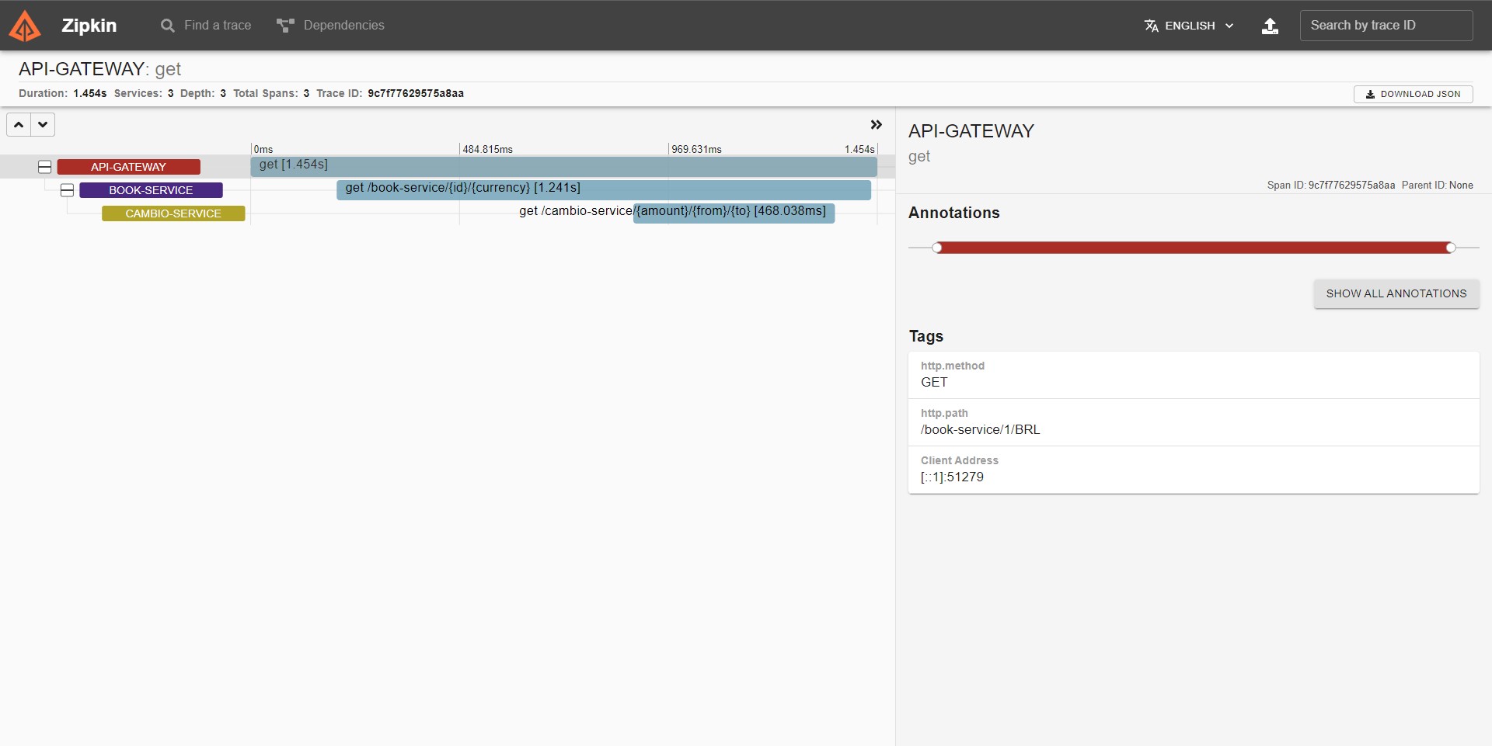Select the API-GATEWAY service label
The height and width of the screenshot is (746, 1492).
click(x=129, y=167)
